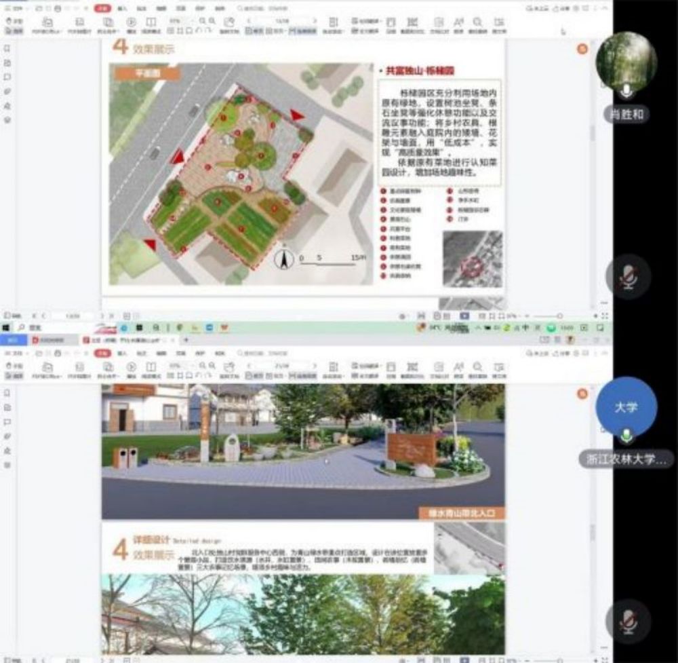Viewport: 678px width, 663px height.
Task: Click the zoom-out magnifier in the upper PDF toolbar
Action: tap(203, 22)
